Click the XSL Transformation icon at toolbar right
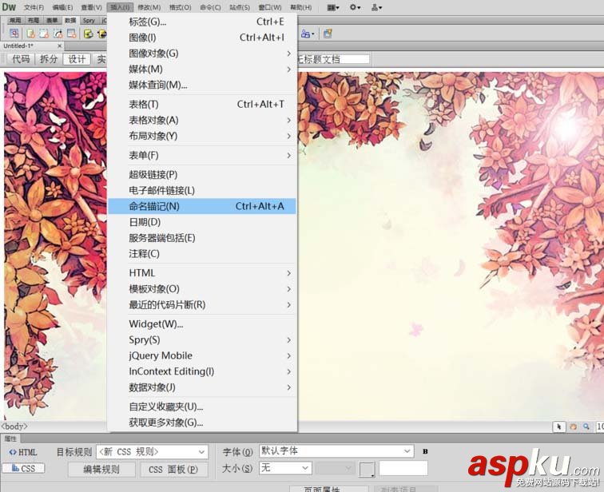This screenshot has height=492, width=604. click(x=328, y=34)
